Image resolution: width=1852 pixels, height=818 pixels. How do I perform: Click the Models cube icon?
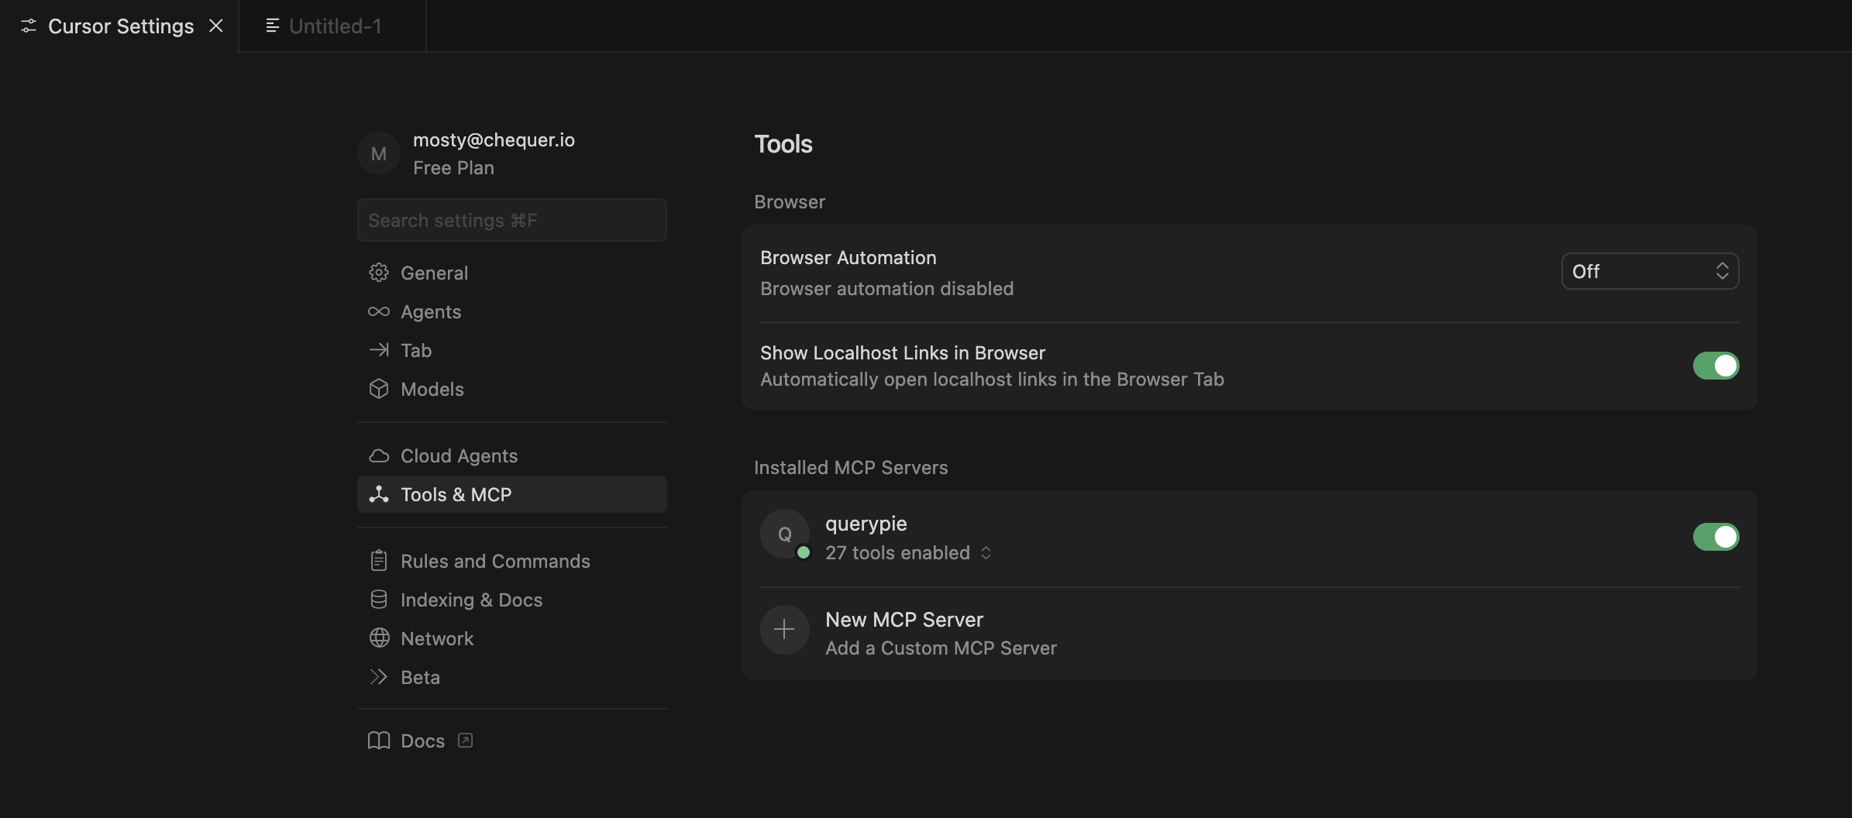(x=378, y=389)
